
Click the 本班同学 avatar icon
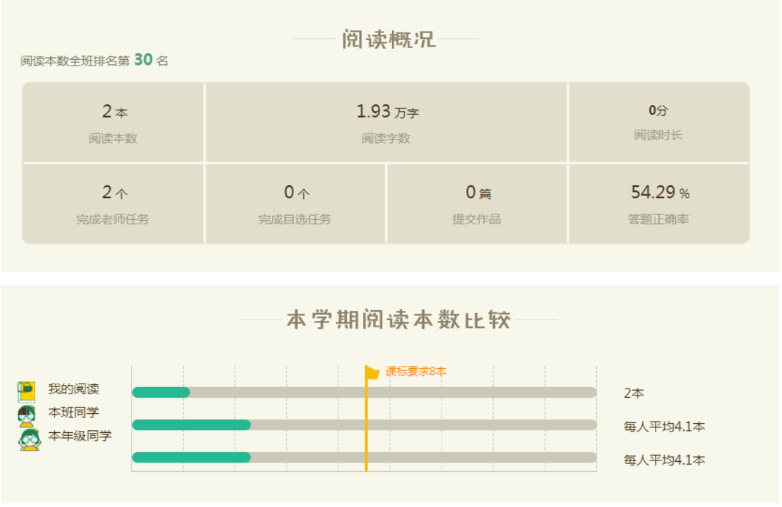tap(27, 415)
